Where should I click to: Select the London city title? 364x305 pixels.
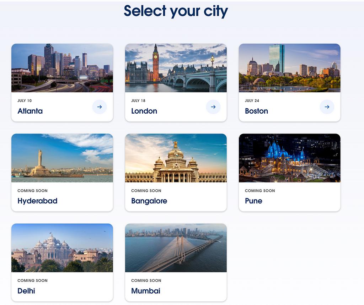144,111
